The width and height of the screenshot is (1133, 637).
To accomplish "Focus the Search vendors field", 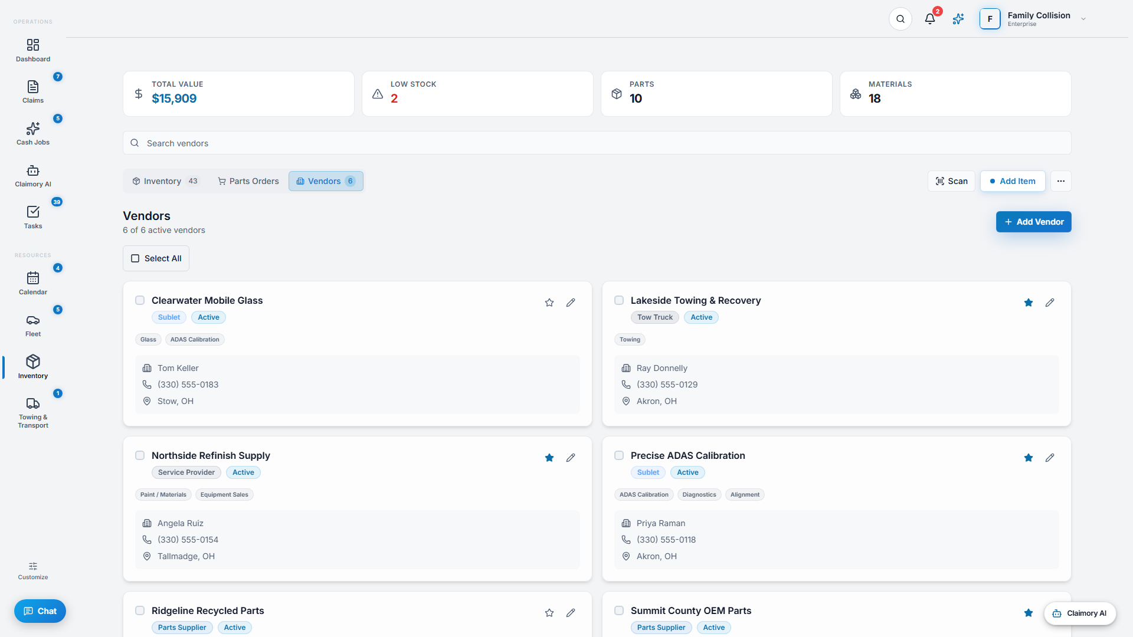I will click(x=597, y=143).
